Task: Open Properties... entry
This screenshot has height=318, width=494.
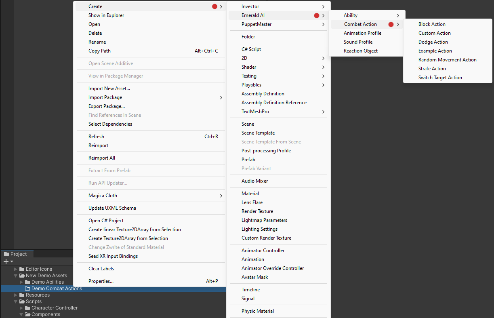Action: pyautogui.click(x=150, y=281)
